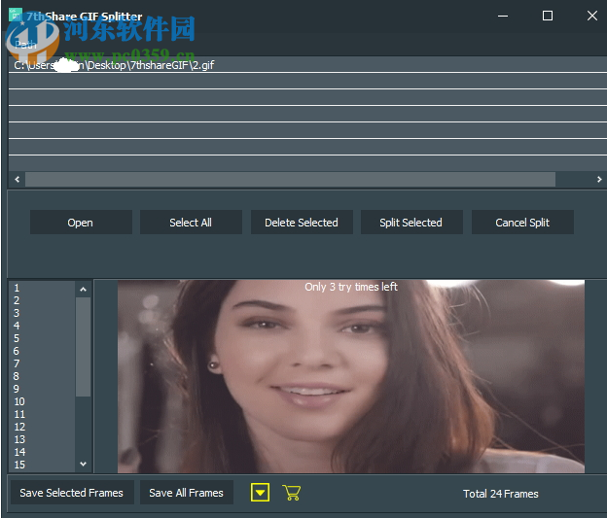Select frame 1 in the frame list
This screenshot has width=607, height=518.
[42, 288]
